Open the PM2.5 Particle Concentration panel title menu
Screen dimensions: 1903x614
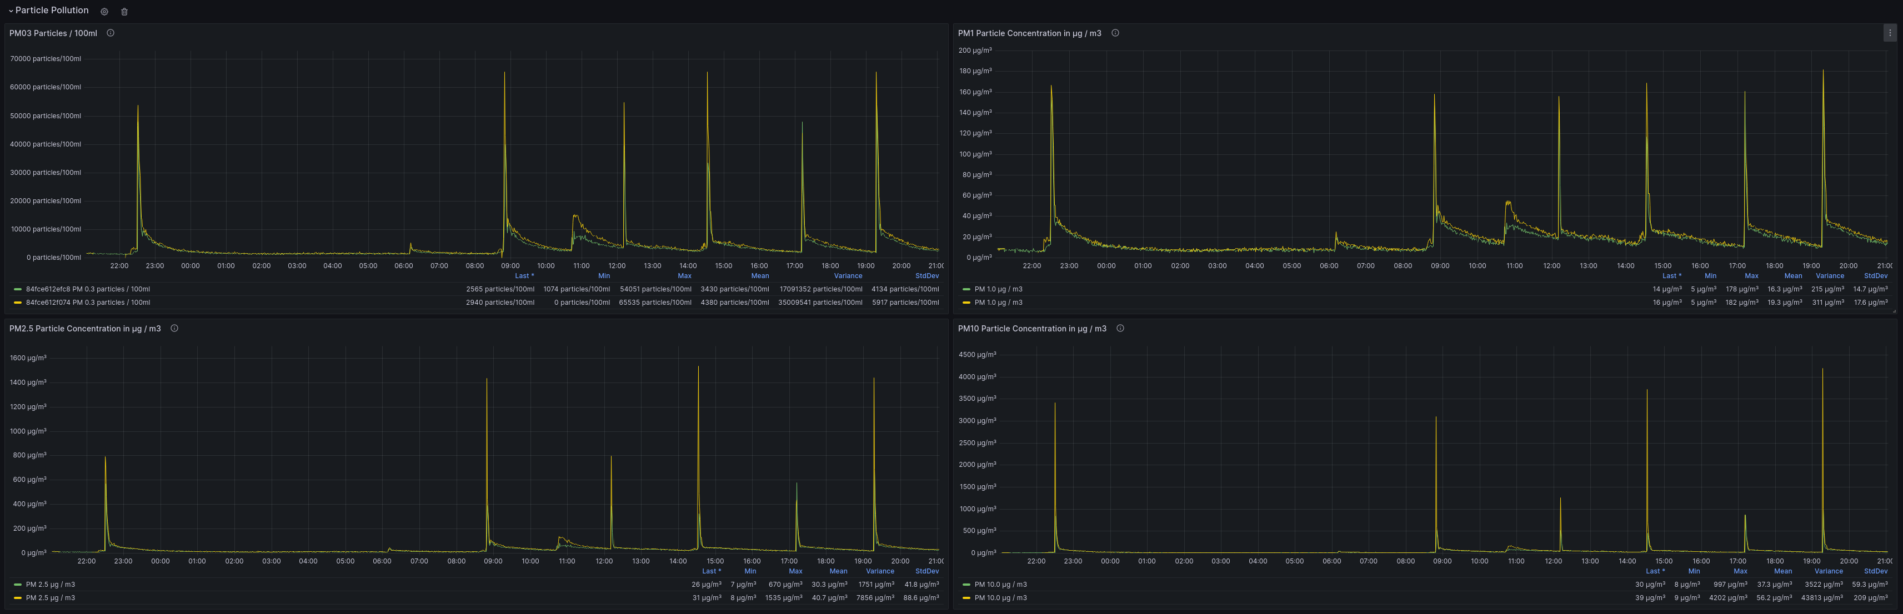[85, 329]
